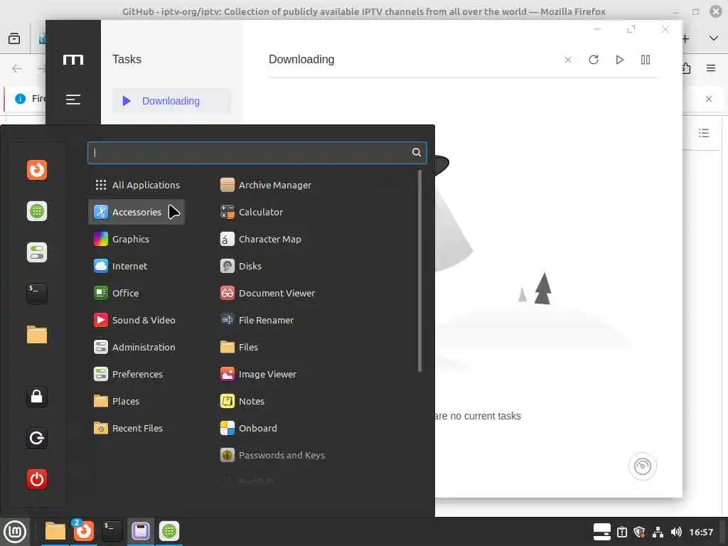
Task: Open the Firefox View icon in Firefox
Action: click(14, 38)
